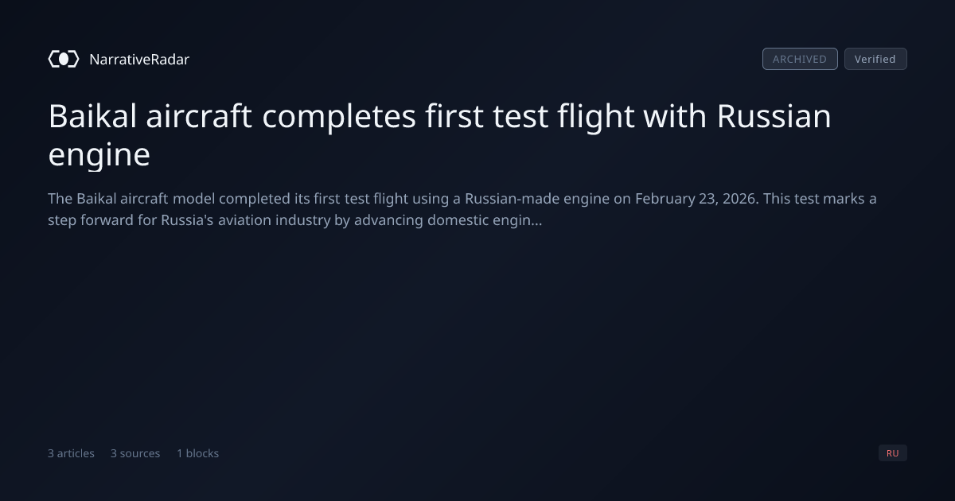Click the word completes in the headline
The width and height of the screenshot is (955, 501).
[340, 117]
